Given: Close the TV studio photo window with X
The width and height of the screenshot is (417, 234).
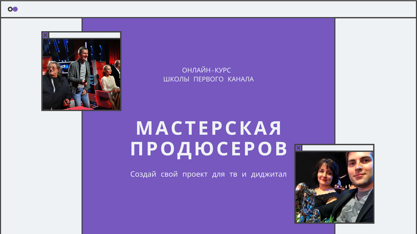Looking at the screenshot, I should [45, 35].
